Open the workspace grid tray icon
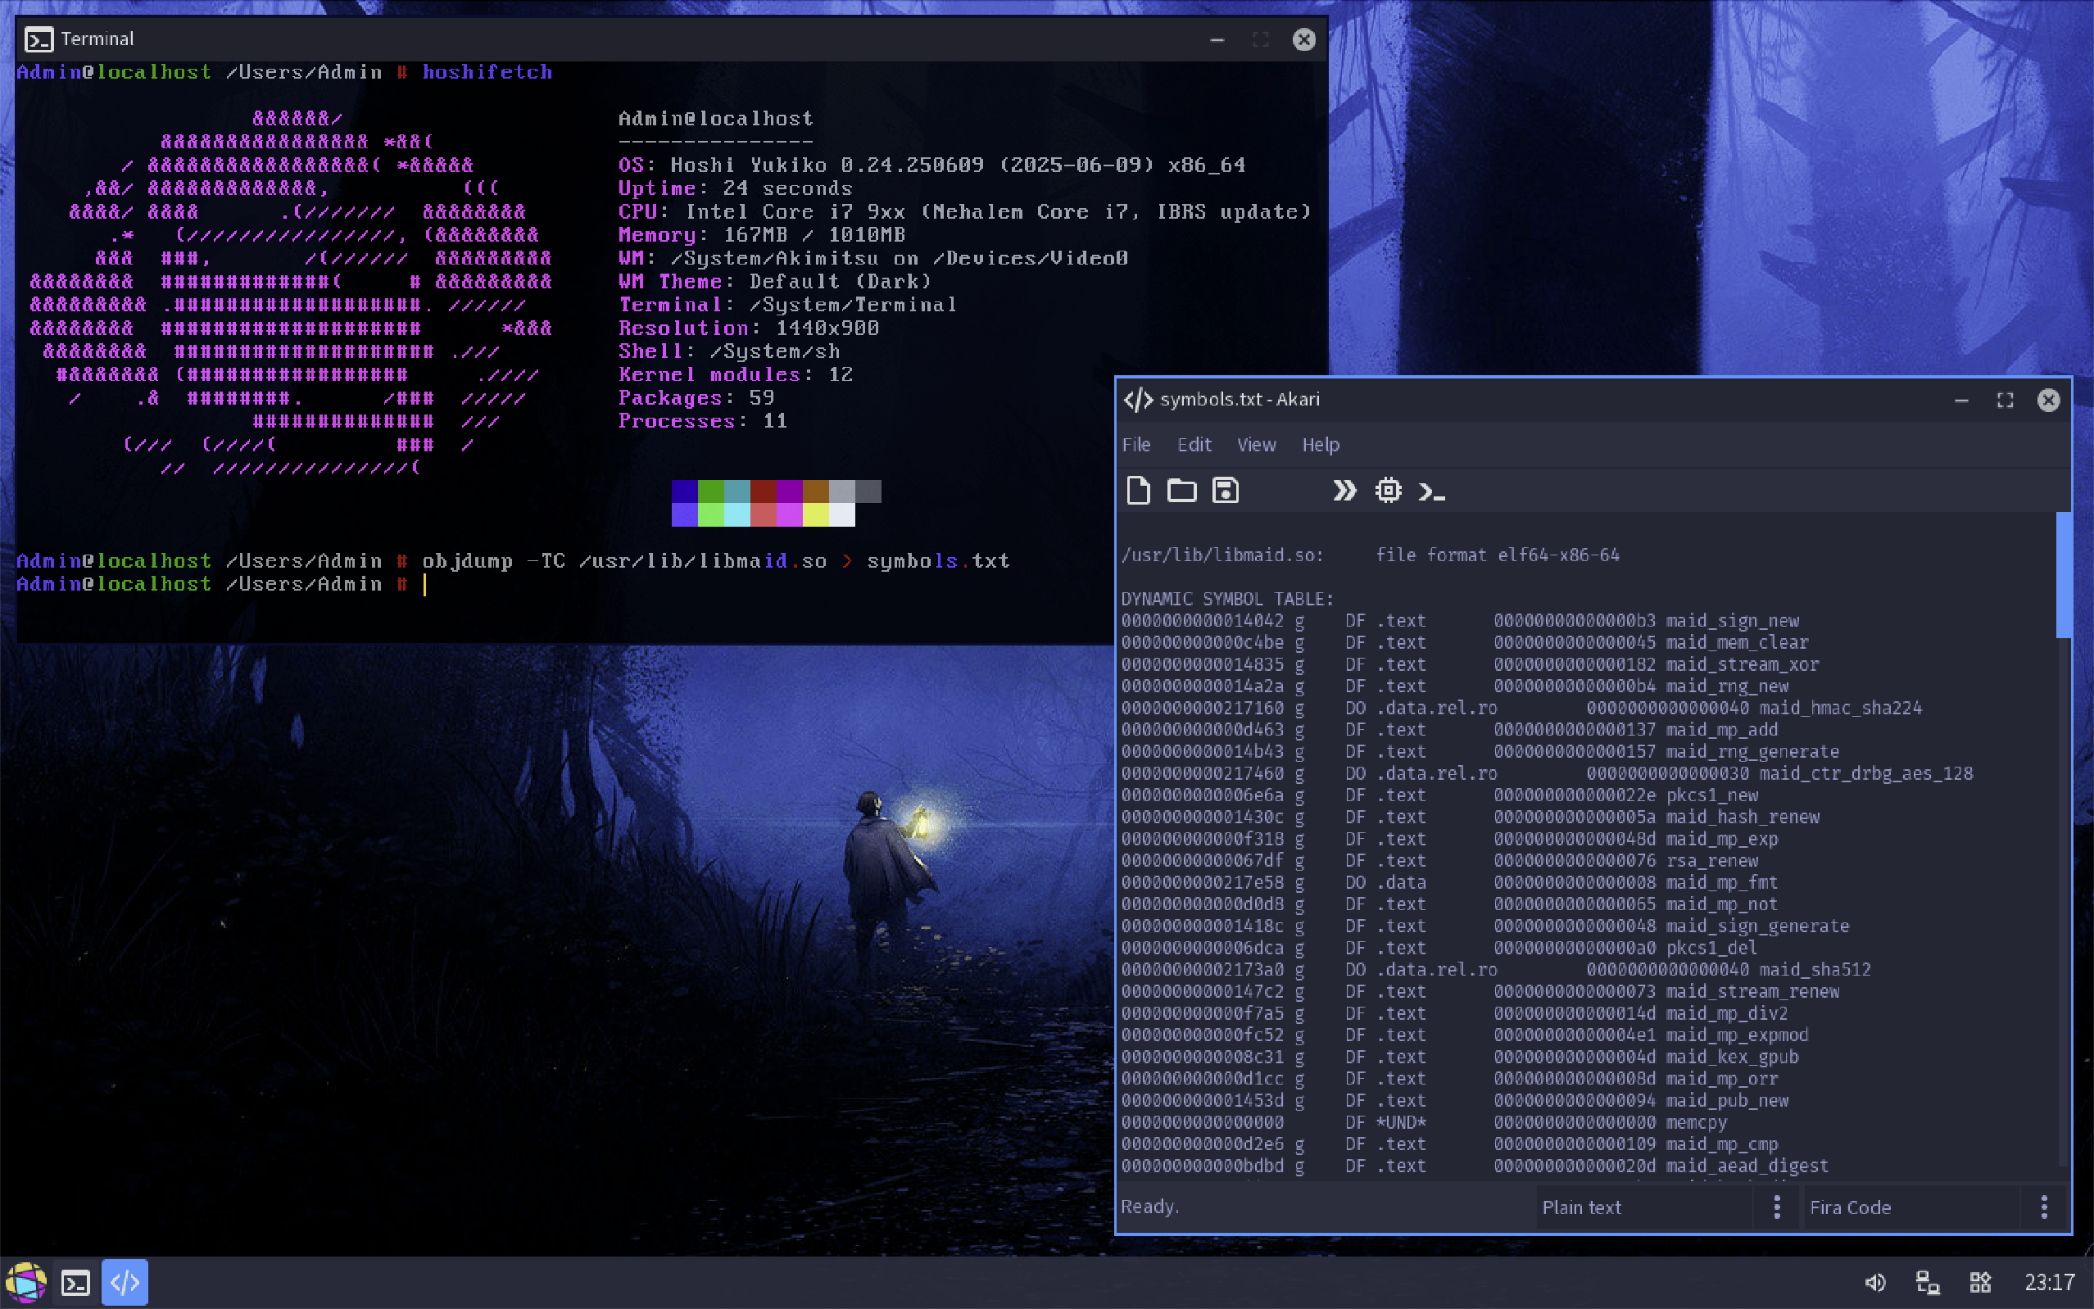This screenshot has width=2094, height=1309. (1980, 1282)
